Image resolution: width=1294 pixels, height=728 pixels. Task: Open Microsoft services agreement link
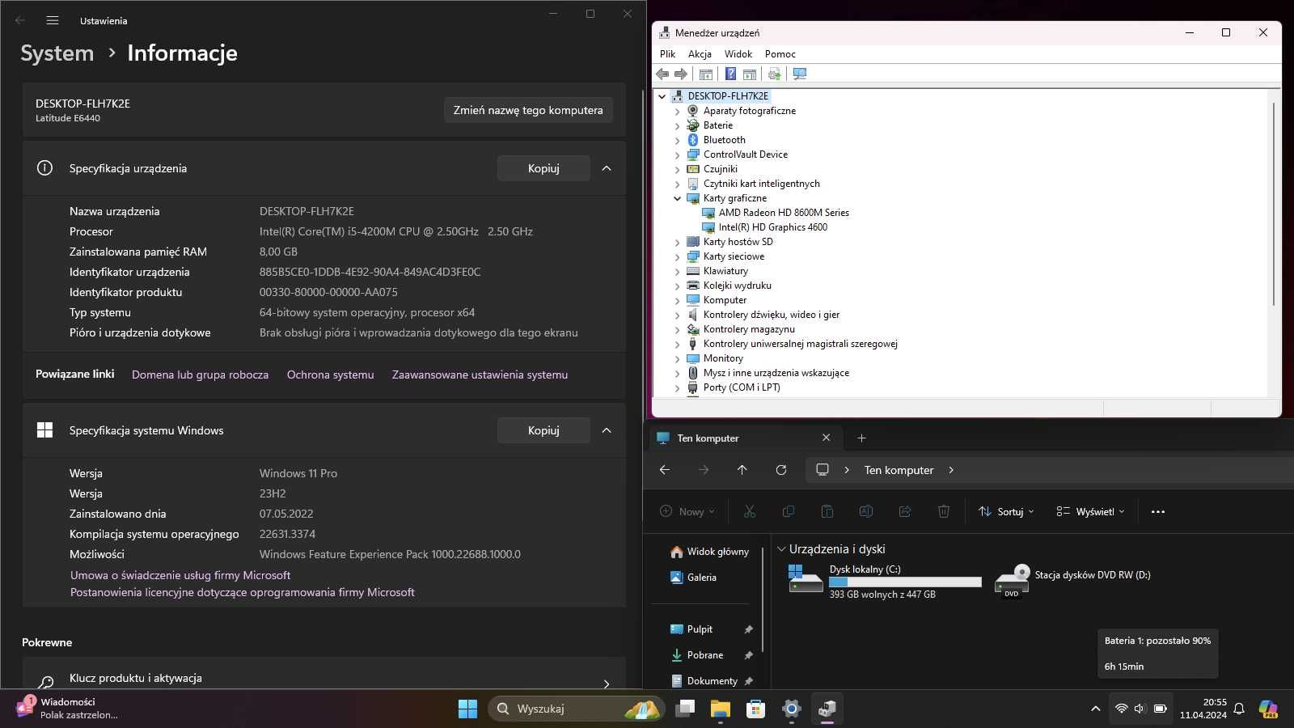coord(180,575)
